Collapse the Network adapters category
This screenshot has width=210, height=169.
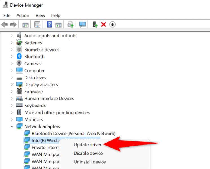click(x=12, y=126)
